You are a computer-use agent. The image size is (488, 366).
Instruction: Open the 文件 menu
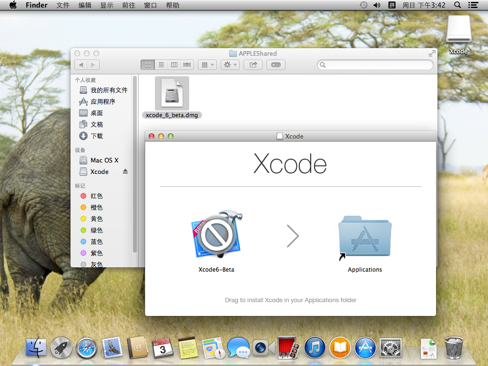click(x=63, y=5)
